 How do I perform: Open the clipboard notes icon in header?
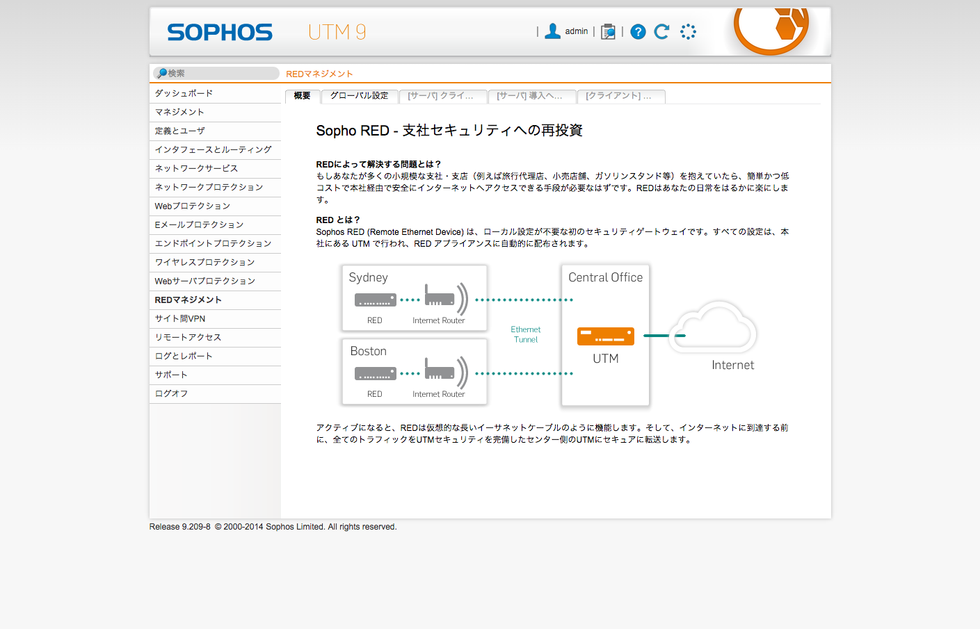pyautogui.click(x=608, y=32)
